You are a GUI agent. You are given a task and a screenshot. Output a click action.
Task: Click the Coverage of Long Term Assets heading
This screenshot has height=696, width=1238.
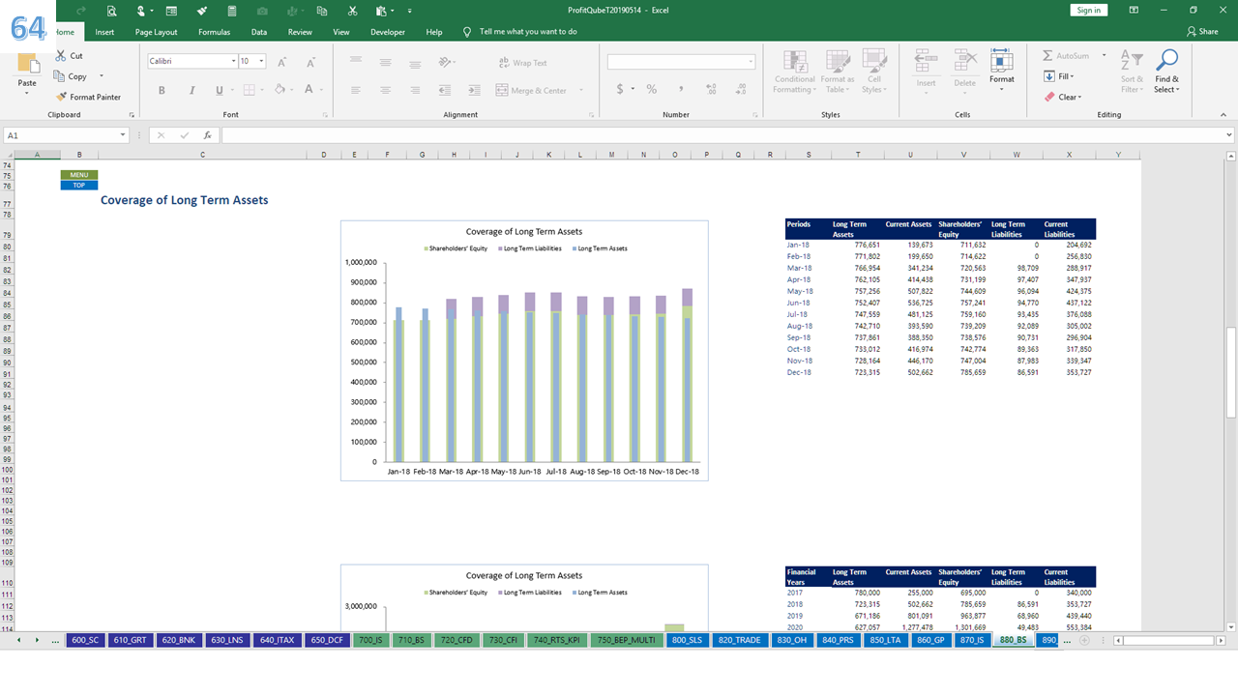click(185, 200)
